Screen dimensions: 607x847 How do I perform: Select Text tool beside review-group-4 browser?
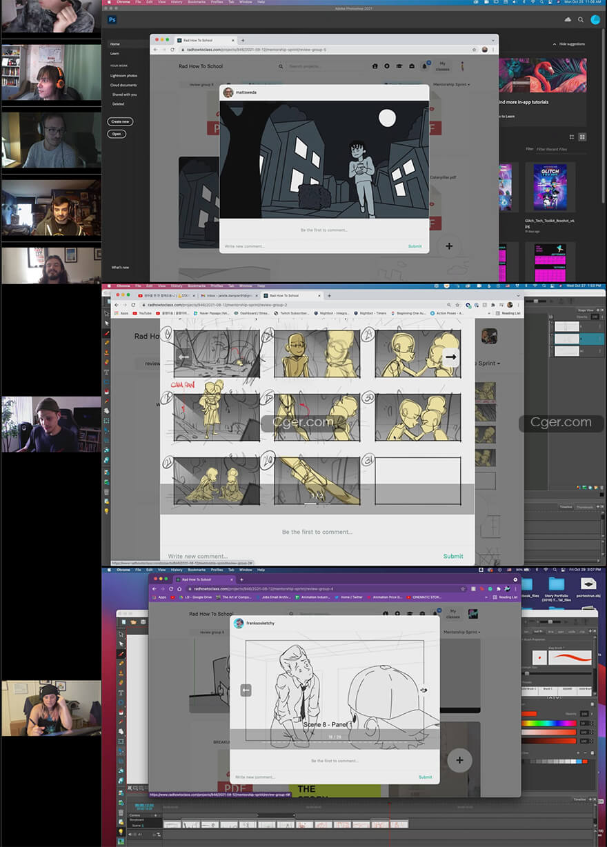click(x=121, y=692)
